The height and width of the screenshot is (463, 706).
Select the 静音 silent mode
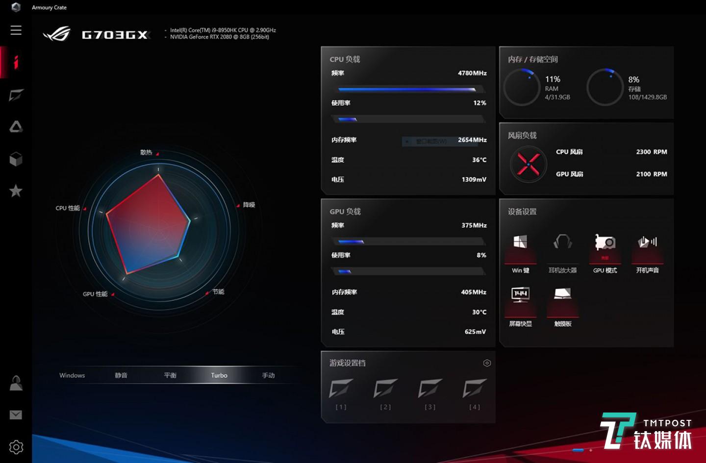[121, 375]
